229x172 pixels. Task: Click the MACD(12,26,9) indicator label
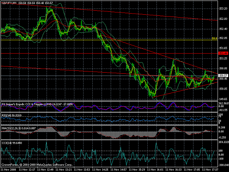pos(19,128)
